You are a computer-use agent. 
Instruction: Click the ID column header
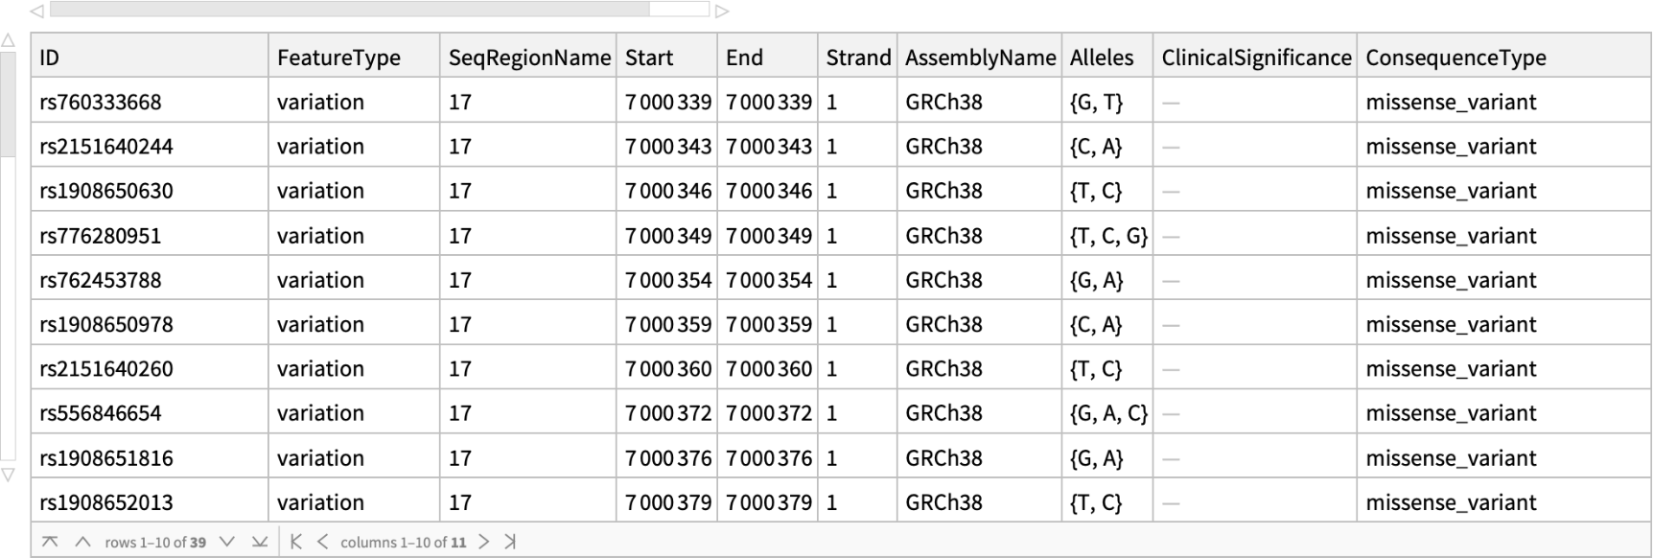click(x=50, y=58)
